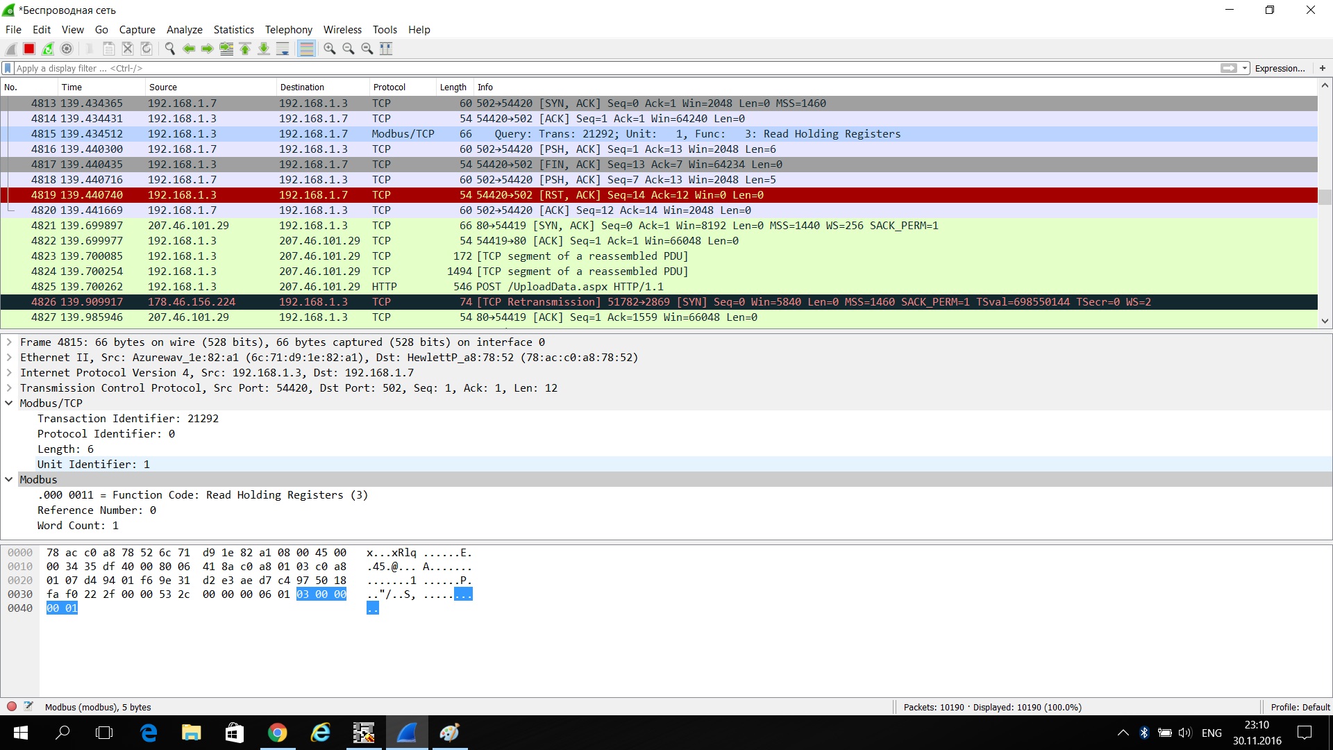Image resolution: width=1333 pixels, height=750 pixels.
Task: Open the Telephony menu
Action: point(288,30)
